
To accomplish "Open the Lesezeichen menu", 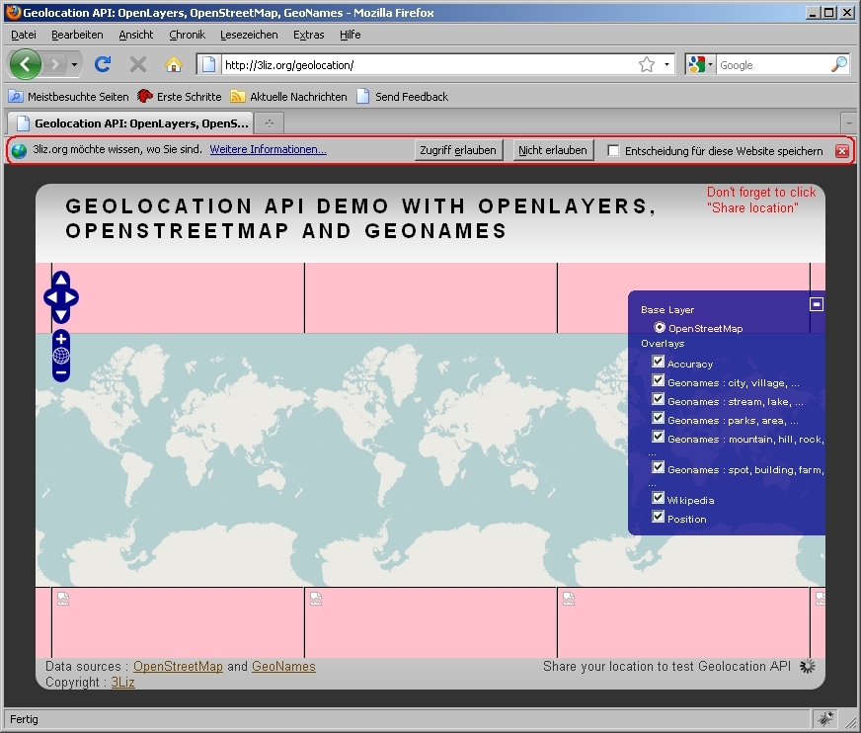I will [250, 35].
